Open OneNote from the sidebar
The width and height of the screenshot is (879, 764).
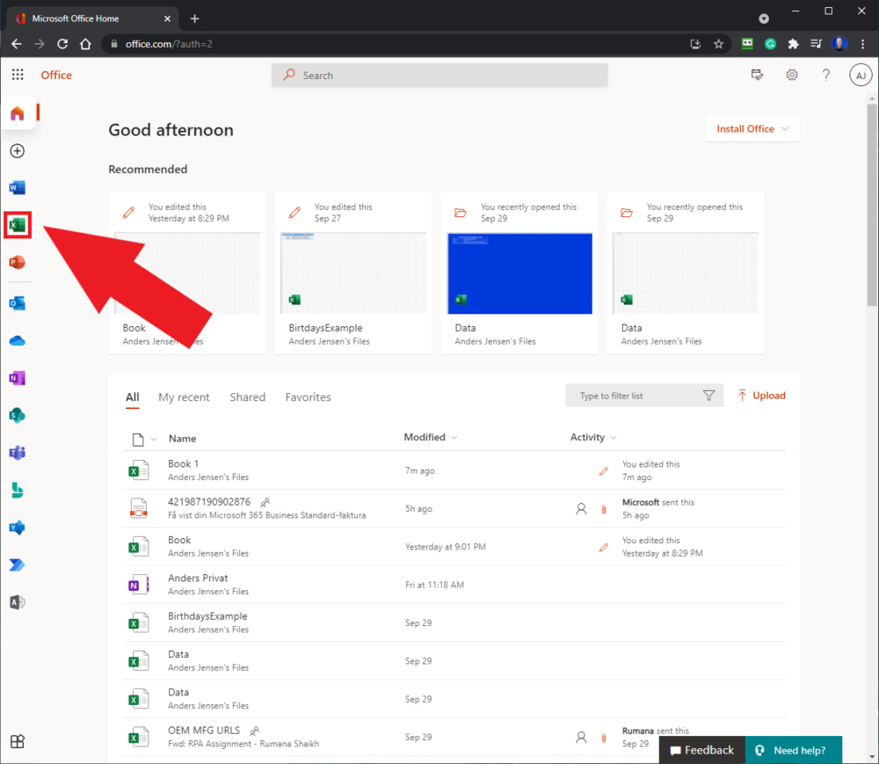click(18, 378)
